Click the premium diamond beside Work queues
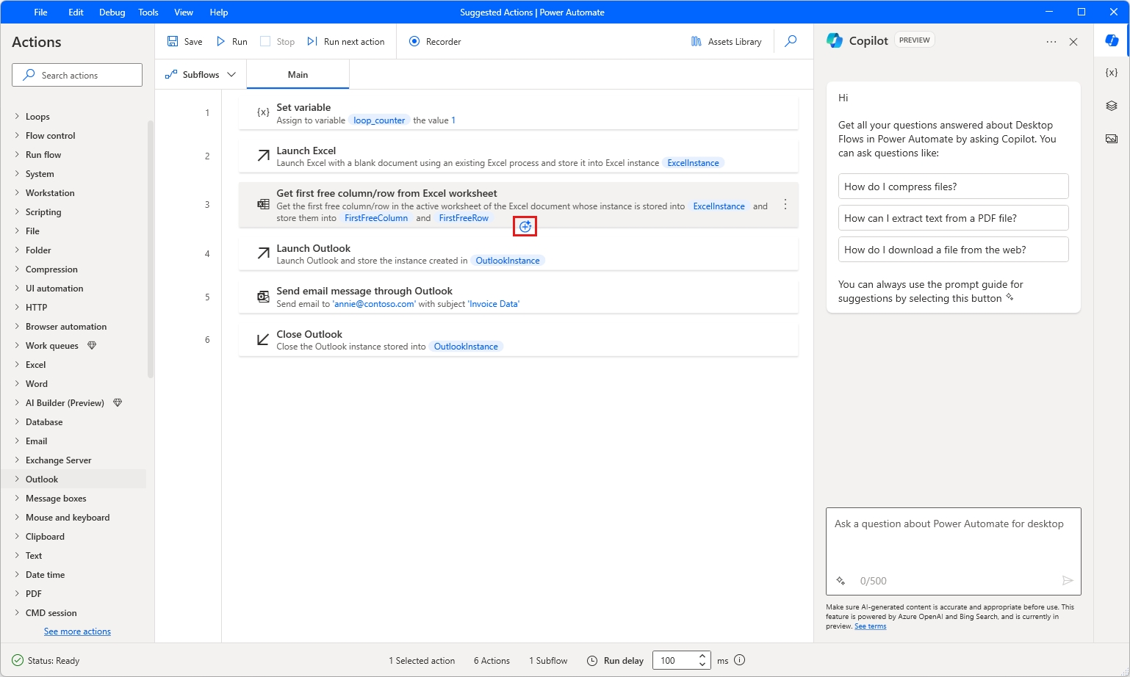The width and height of the screenshot is (1130, 677). 92,345
